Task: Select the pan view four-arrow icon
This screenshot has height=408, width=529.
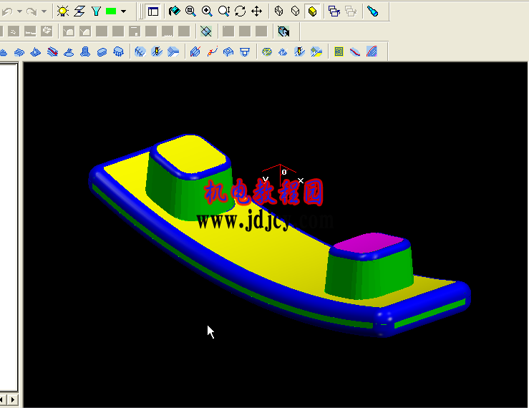Action: click(256, 11)
